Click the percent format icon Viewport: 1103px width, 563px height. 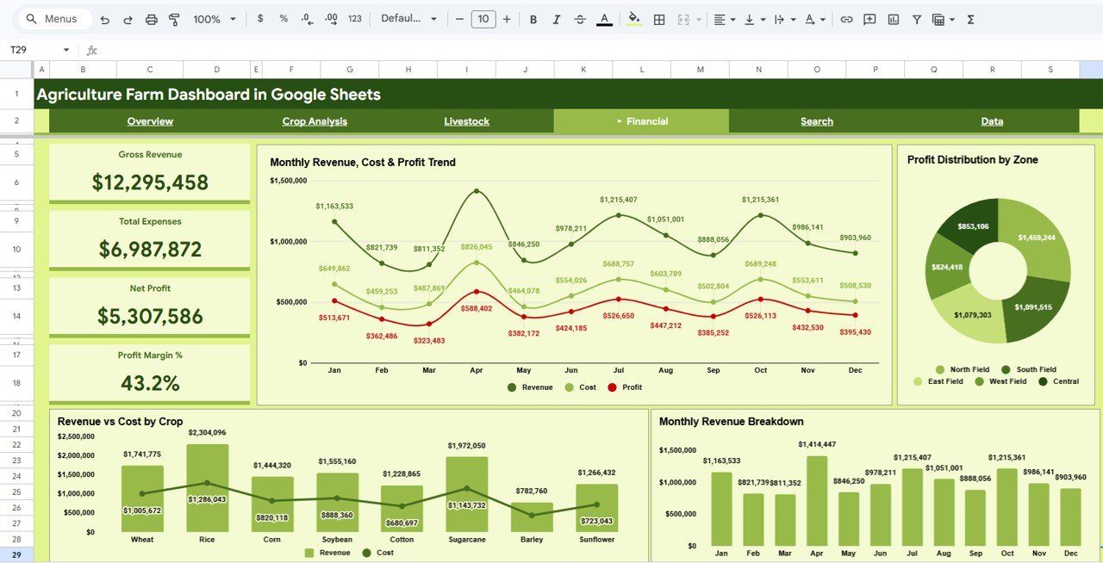click(x=284, y=18)
